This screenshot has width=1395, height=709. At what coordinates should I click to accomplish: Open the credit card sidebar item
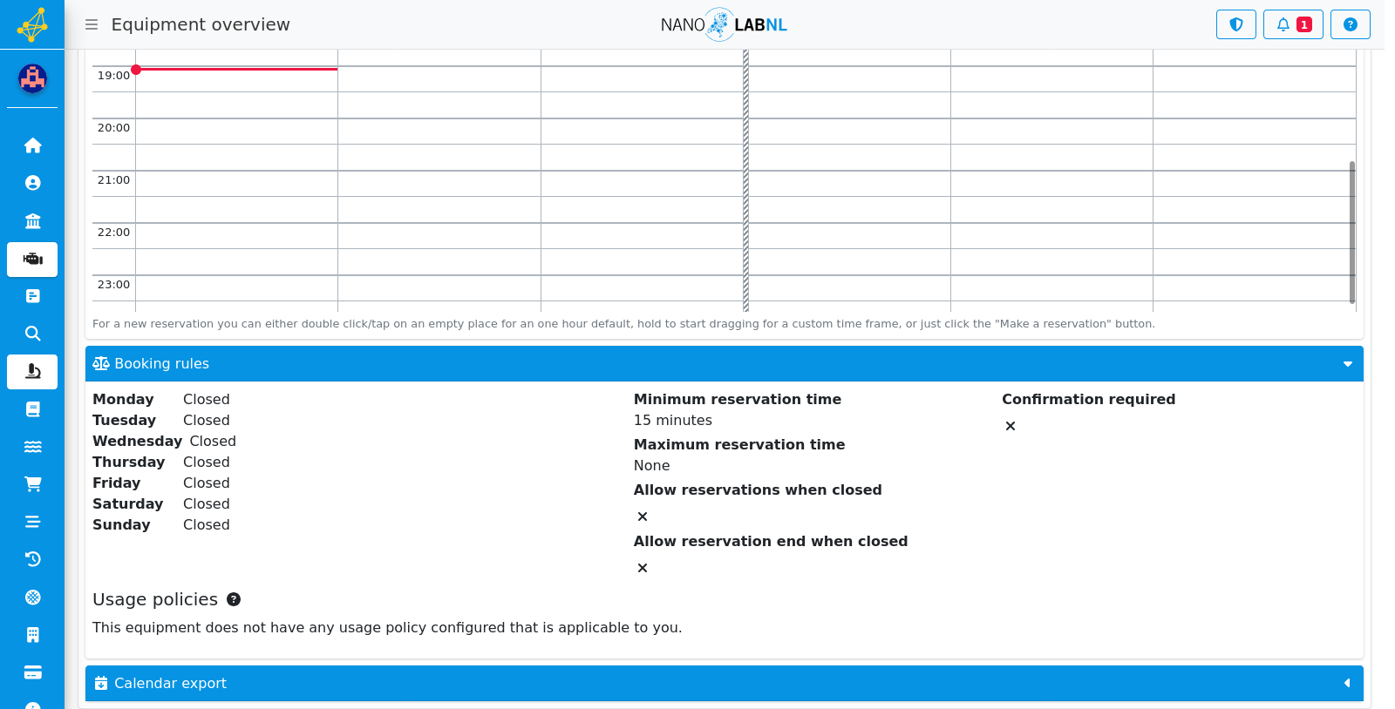pyautogui.click(x=32, y=672)
